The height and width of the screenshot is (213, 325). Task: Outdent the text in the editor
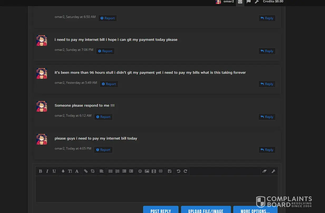click(124, 171)
